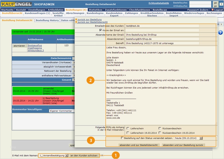Viewport: 224px width, 159px height.
Task: Click the Logout icon in the menu bar
Action: 213,10
